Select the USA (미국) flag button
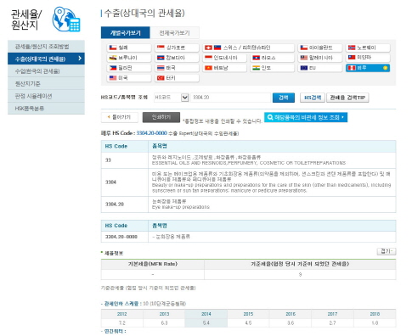This screenshot has width=412, height=336. pos(129,78)
